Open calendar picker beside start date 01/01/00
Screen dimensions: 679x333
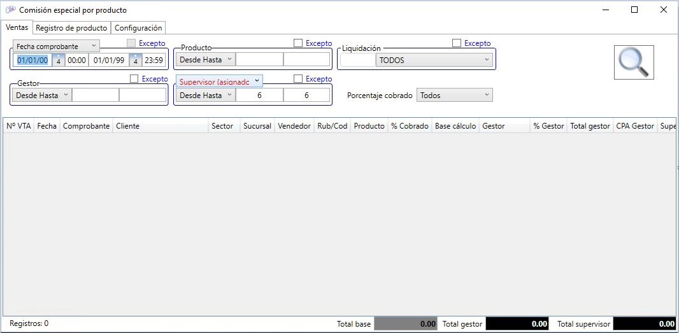point(58,60)
